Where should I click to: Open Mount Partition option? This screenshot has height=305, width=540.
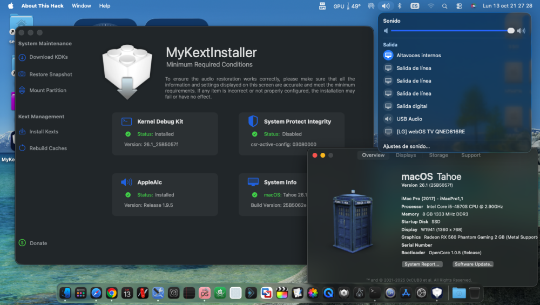coord(42,90)
